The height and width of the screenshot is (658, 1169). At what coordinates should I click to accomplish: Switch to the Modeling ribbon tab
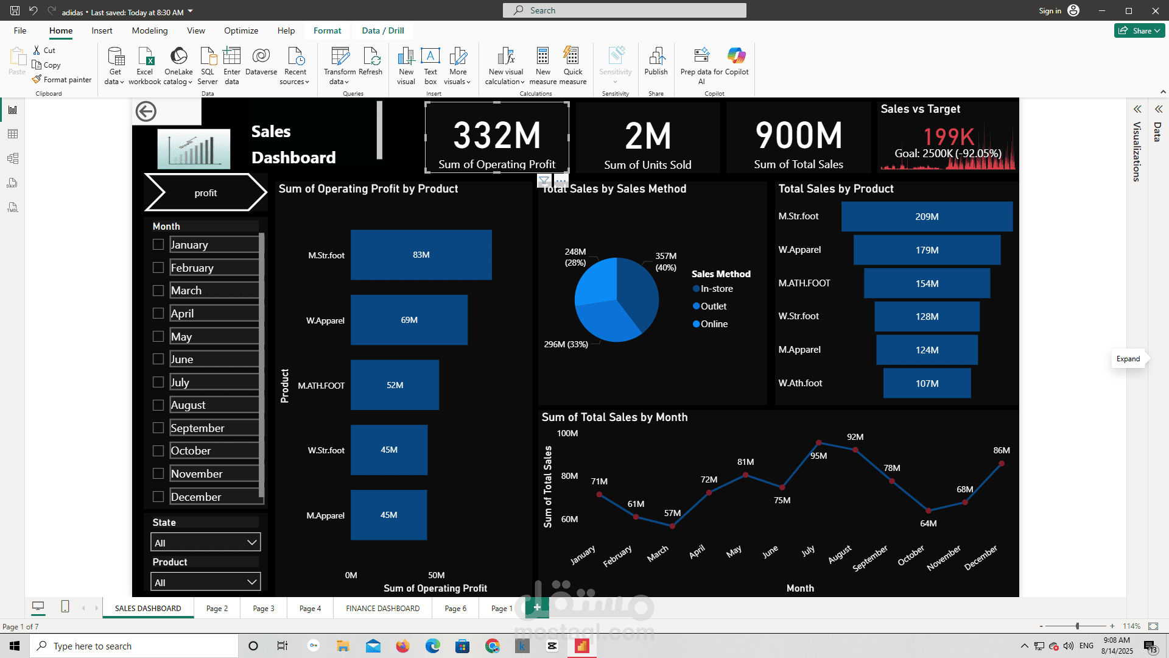[x=150, y=30]
